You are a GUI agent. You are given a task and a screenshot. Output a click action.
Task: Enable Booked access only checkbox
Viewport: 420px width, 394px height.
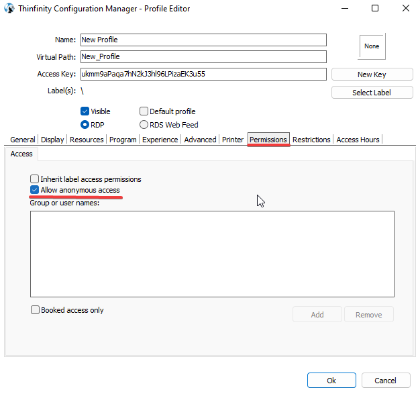[x=35, y=310]
